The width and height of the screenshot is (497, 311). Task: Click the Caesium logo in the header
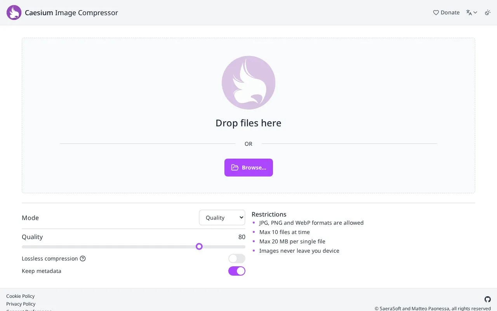point(14,12)
